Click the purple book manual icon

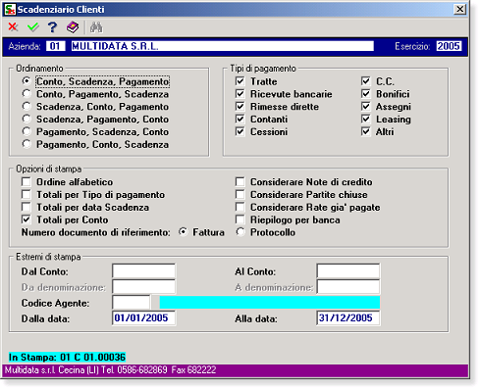[x=73, y=27]
